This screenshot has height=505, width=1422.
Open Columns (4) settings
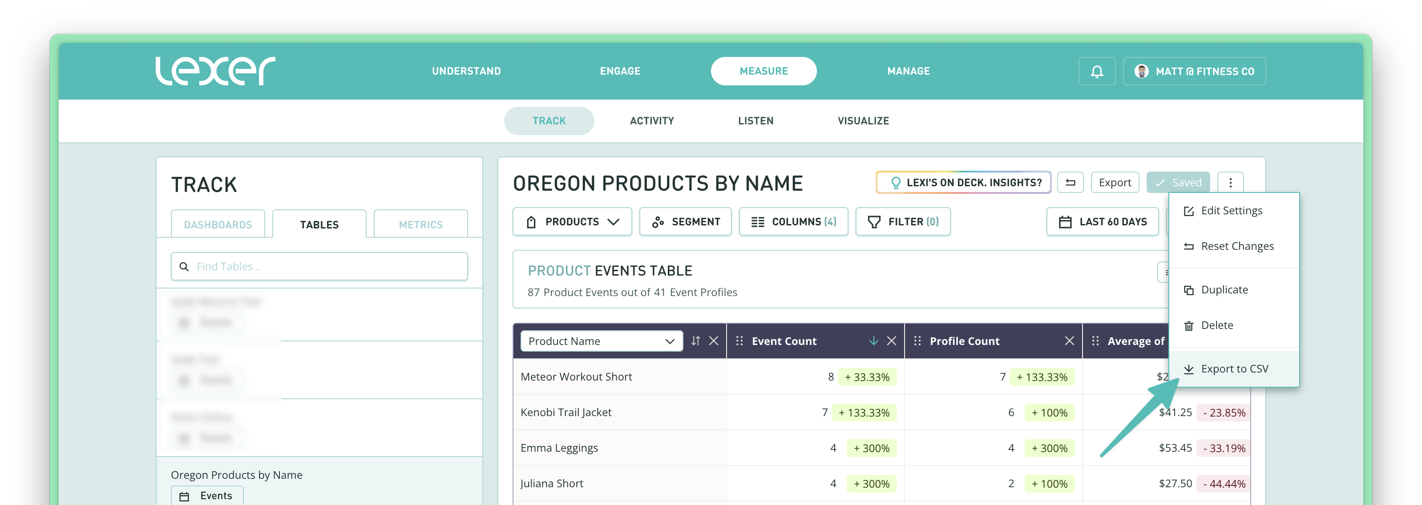793,222
